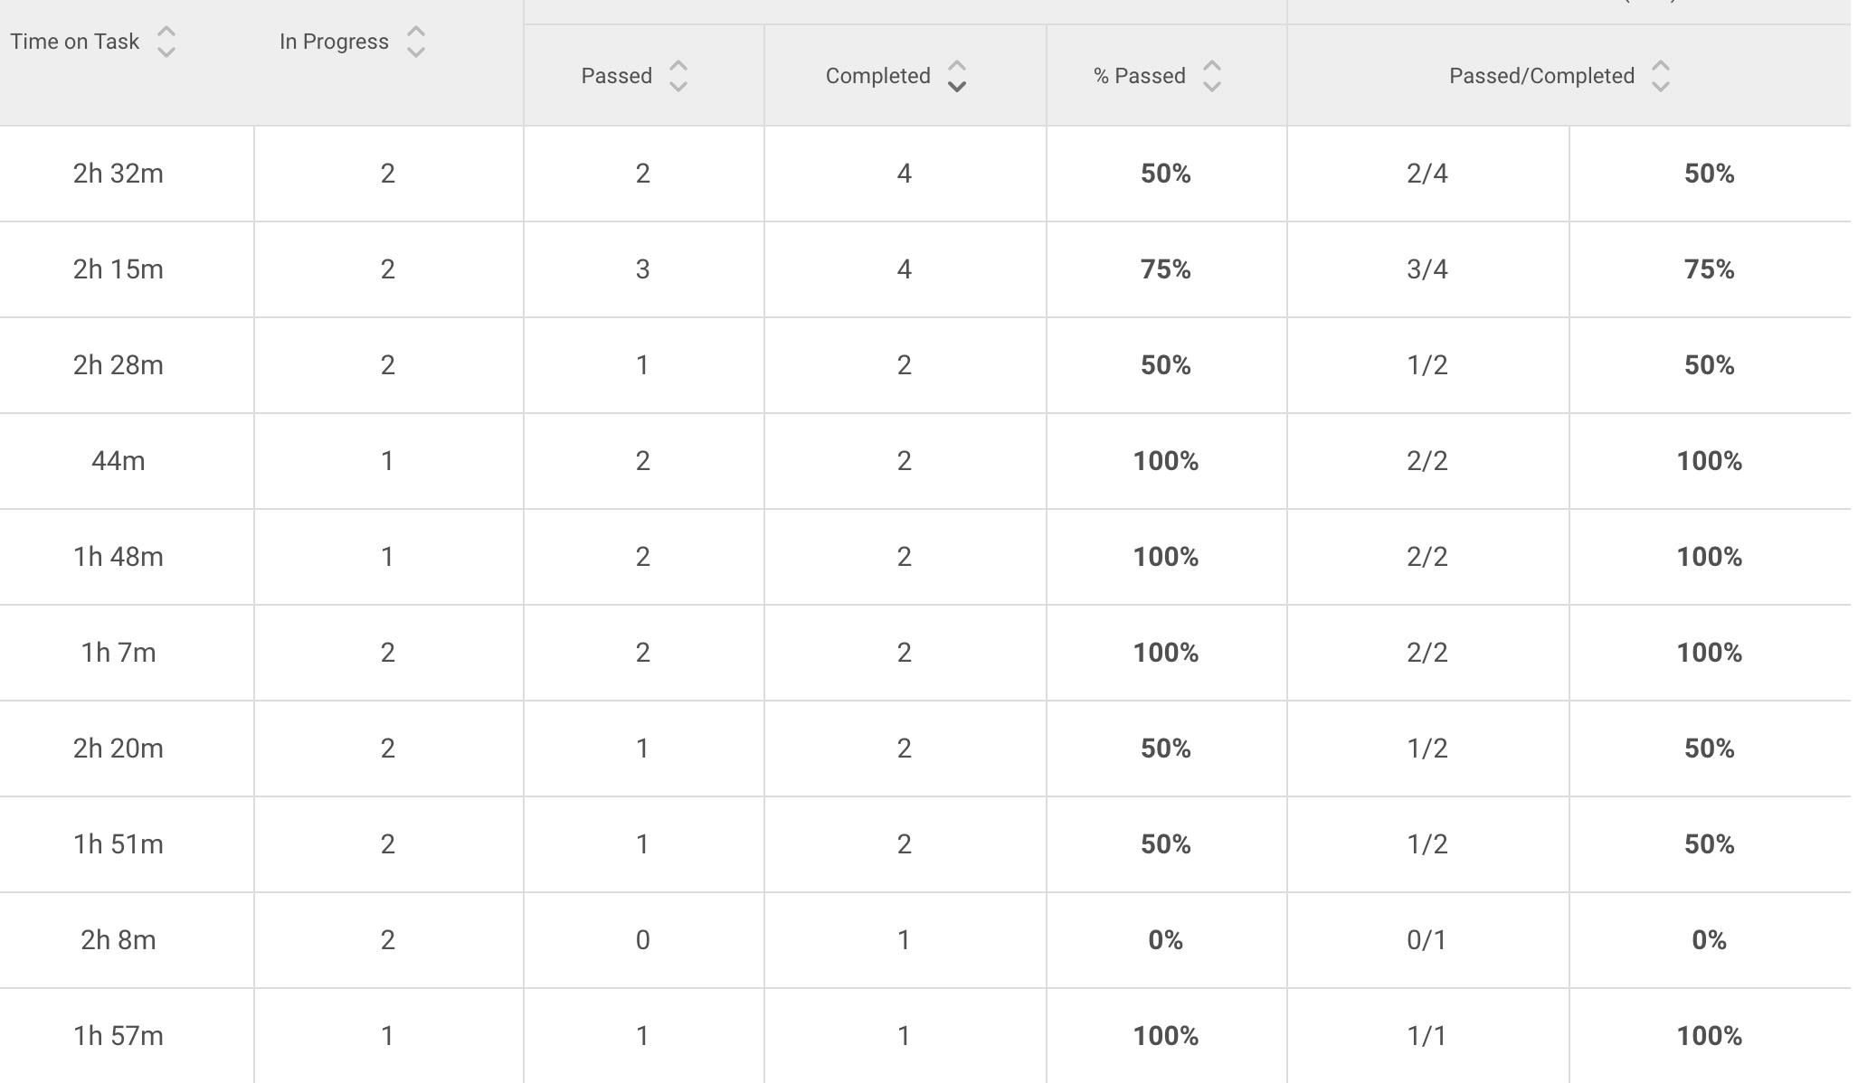Click the 44m time on task cell
1858x1083 pixels.
click(x=118, y=461)
